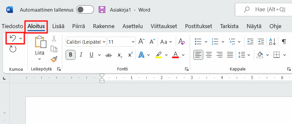Center align the paragraph
The height and width of the screenshot is (124, 292).
click(x=209, y=55)
